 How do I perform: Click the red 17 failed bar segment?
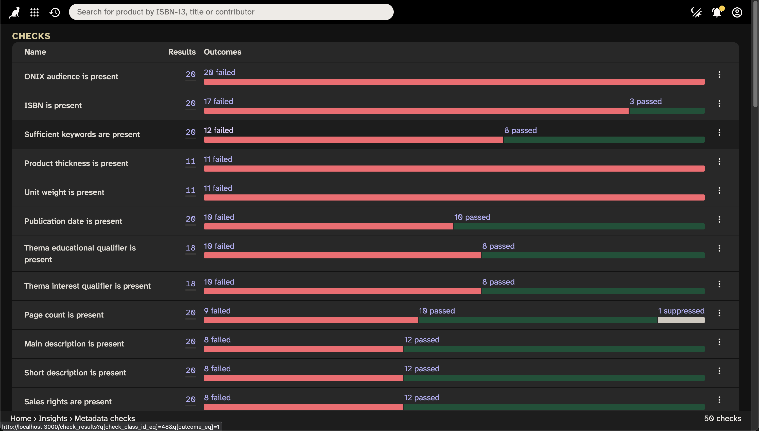tap(414, 111)
